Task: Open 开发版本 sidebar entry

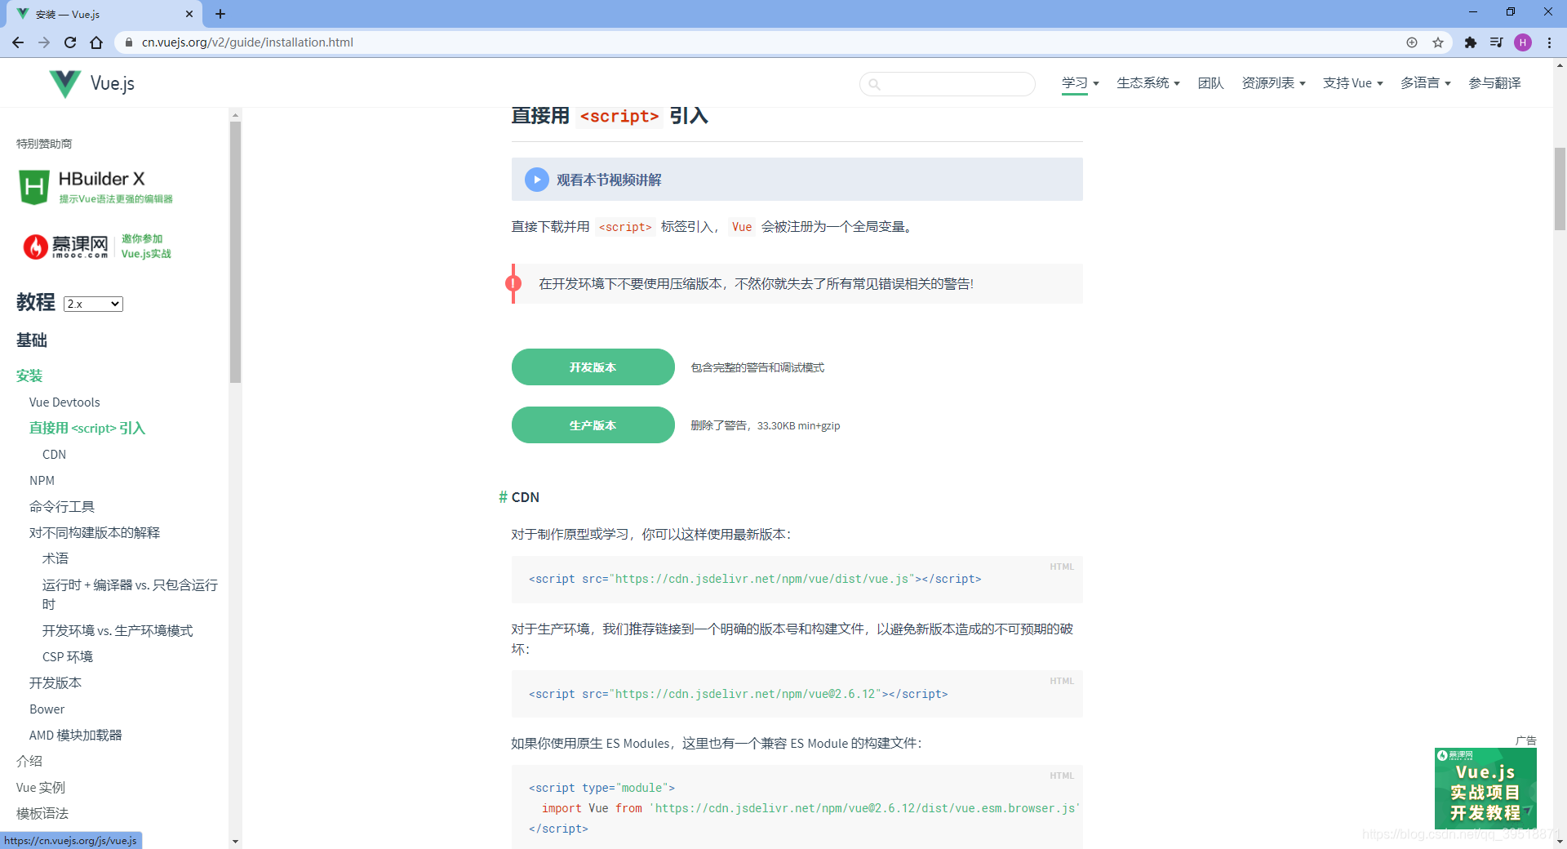Action: [55, 683]
